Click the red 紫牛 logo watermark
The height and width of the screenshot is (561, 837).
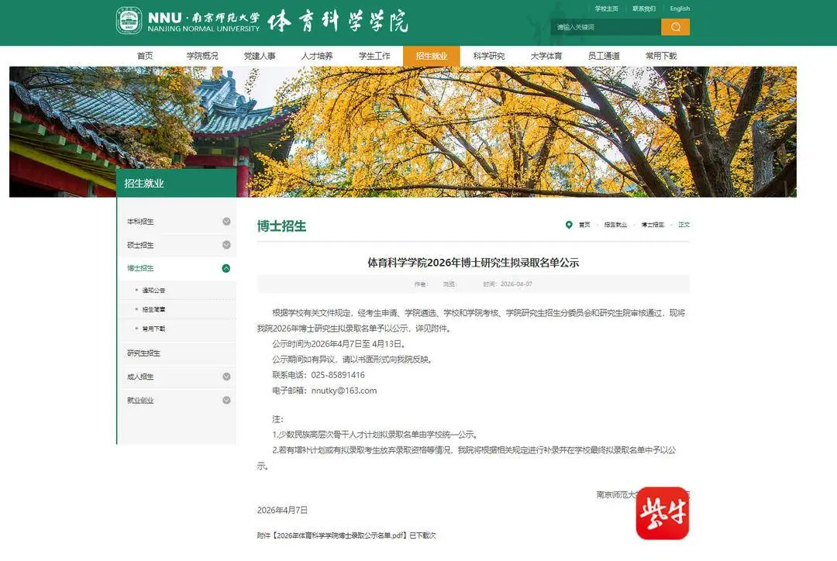pyautogui.click(x=663, y=514)
